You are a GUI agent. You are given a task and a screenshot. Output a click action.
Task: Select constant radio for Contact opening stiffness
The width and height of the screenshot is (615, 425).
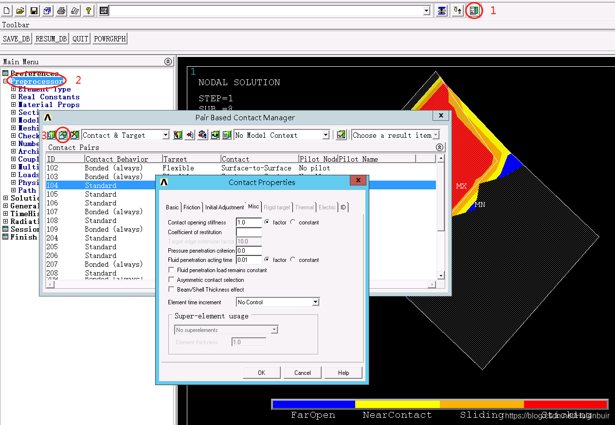(292, 222)
